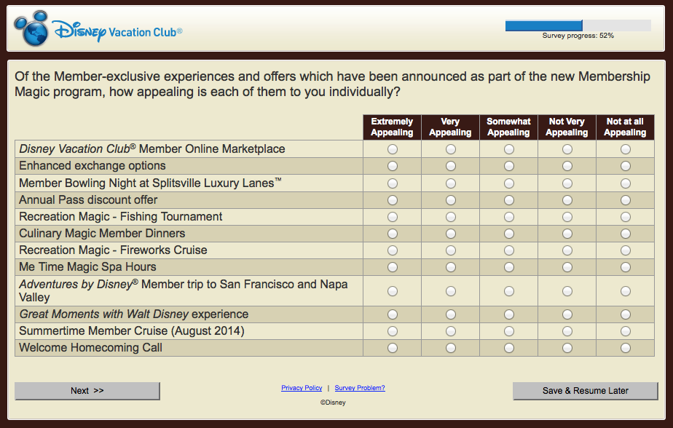Mark Me Time Magic Spa Hours Not Very Appealing
The height and width of the screenshot is (428, 673).
pyautogui.click(x=567, y=267)
